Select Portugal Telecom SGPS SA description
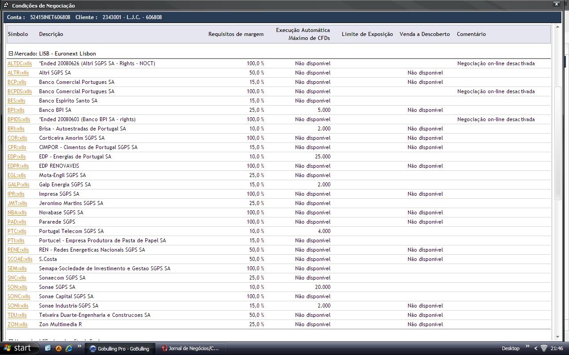 click(x=72, y=231)
